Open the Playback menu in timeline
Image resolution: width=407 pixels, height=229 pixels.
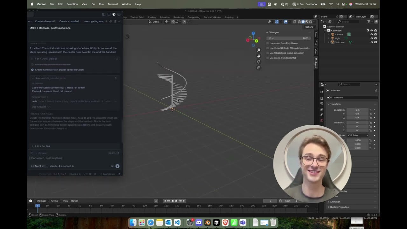point(42,201)
